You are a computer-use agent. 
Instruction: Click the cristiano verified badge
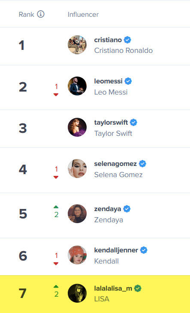[127, 40]
